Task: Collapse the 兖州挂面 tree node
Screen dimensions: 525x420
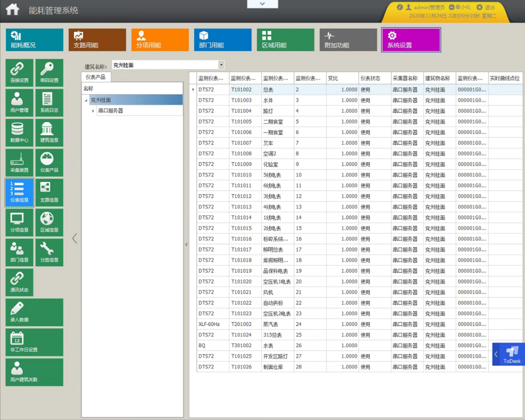Action: point(86,100)
